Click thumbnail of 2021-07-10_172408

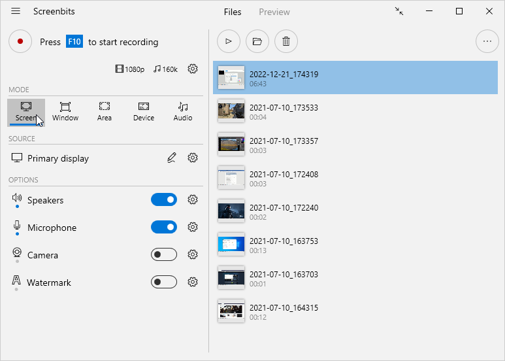click(231, 178)
